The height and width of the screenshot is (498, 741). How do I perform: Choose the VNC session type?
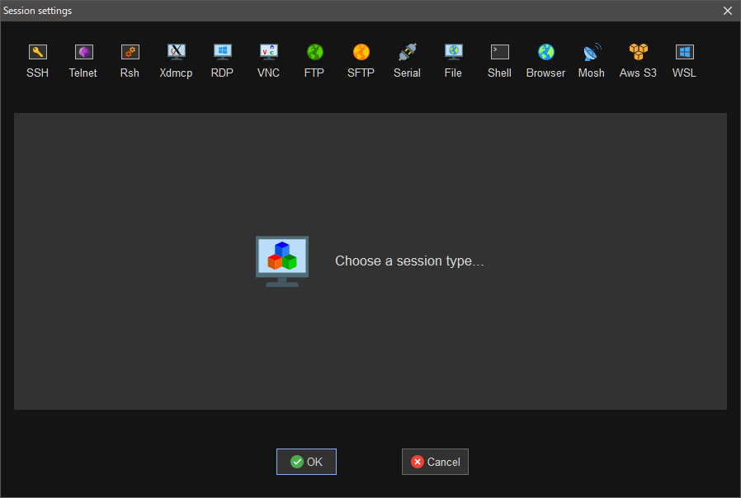coord(268,60)
